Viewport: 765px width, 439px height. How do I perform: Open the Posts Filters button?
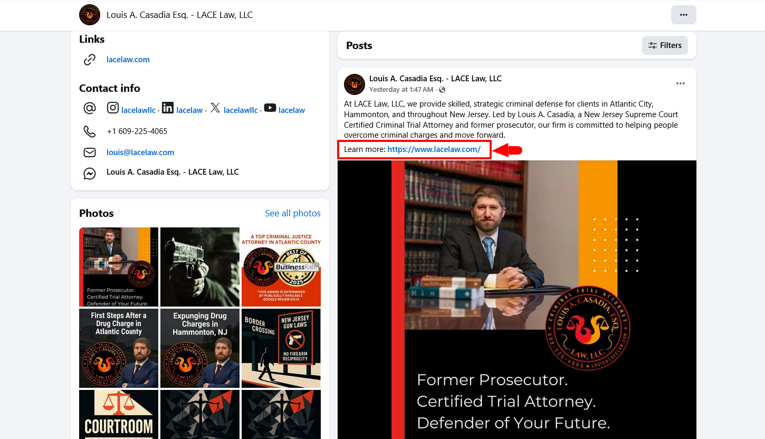click(x=665, y=45)
